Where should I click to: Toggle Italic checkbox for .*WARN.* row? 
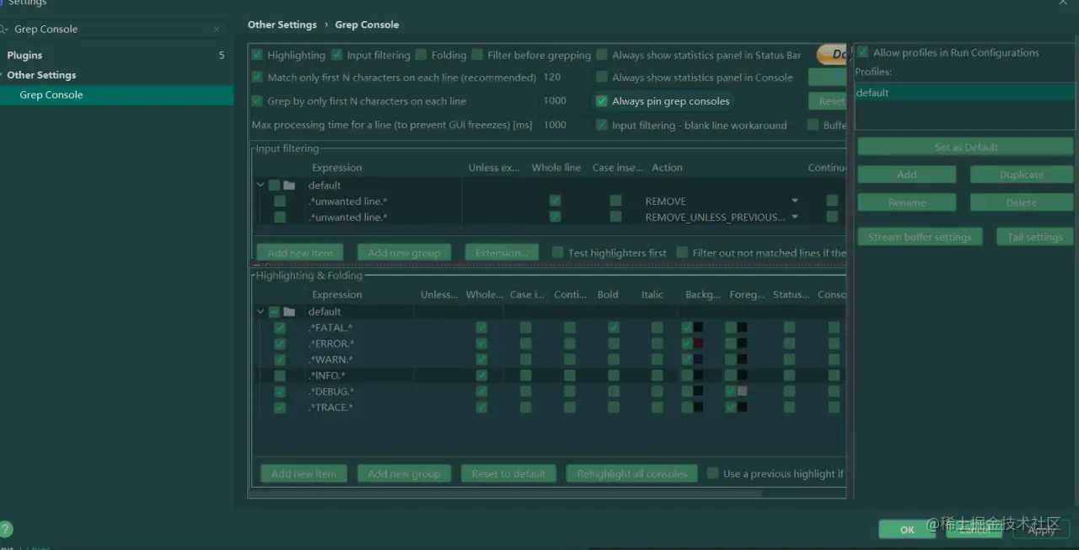[658, 359]
